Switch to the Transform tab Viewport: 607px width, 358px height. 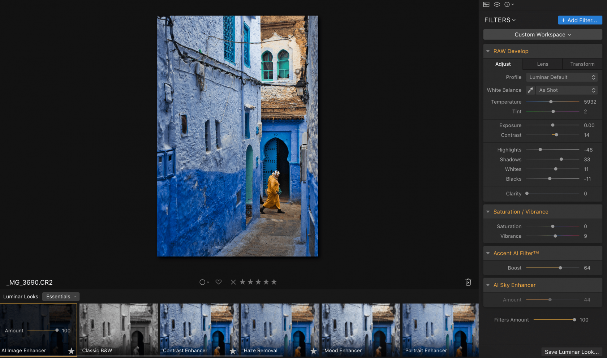point(582,64)
